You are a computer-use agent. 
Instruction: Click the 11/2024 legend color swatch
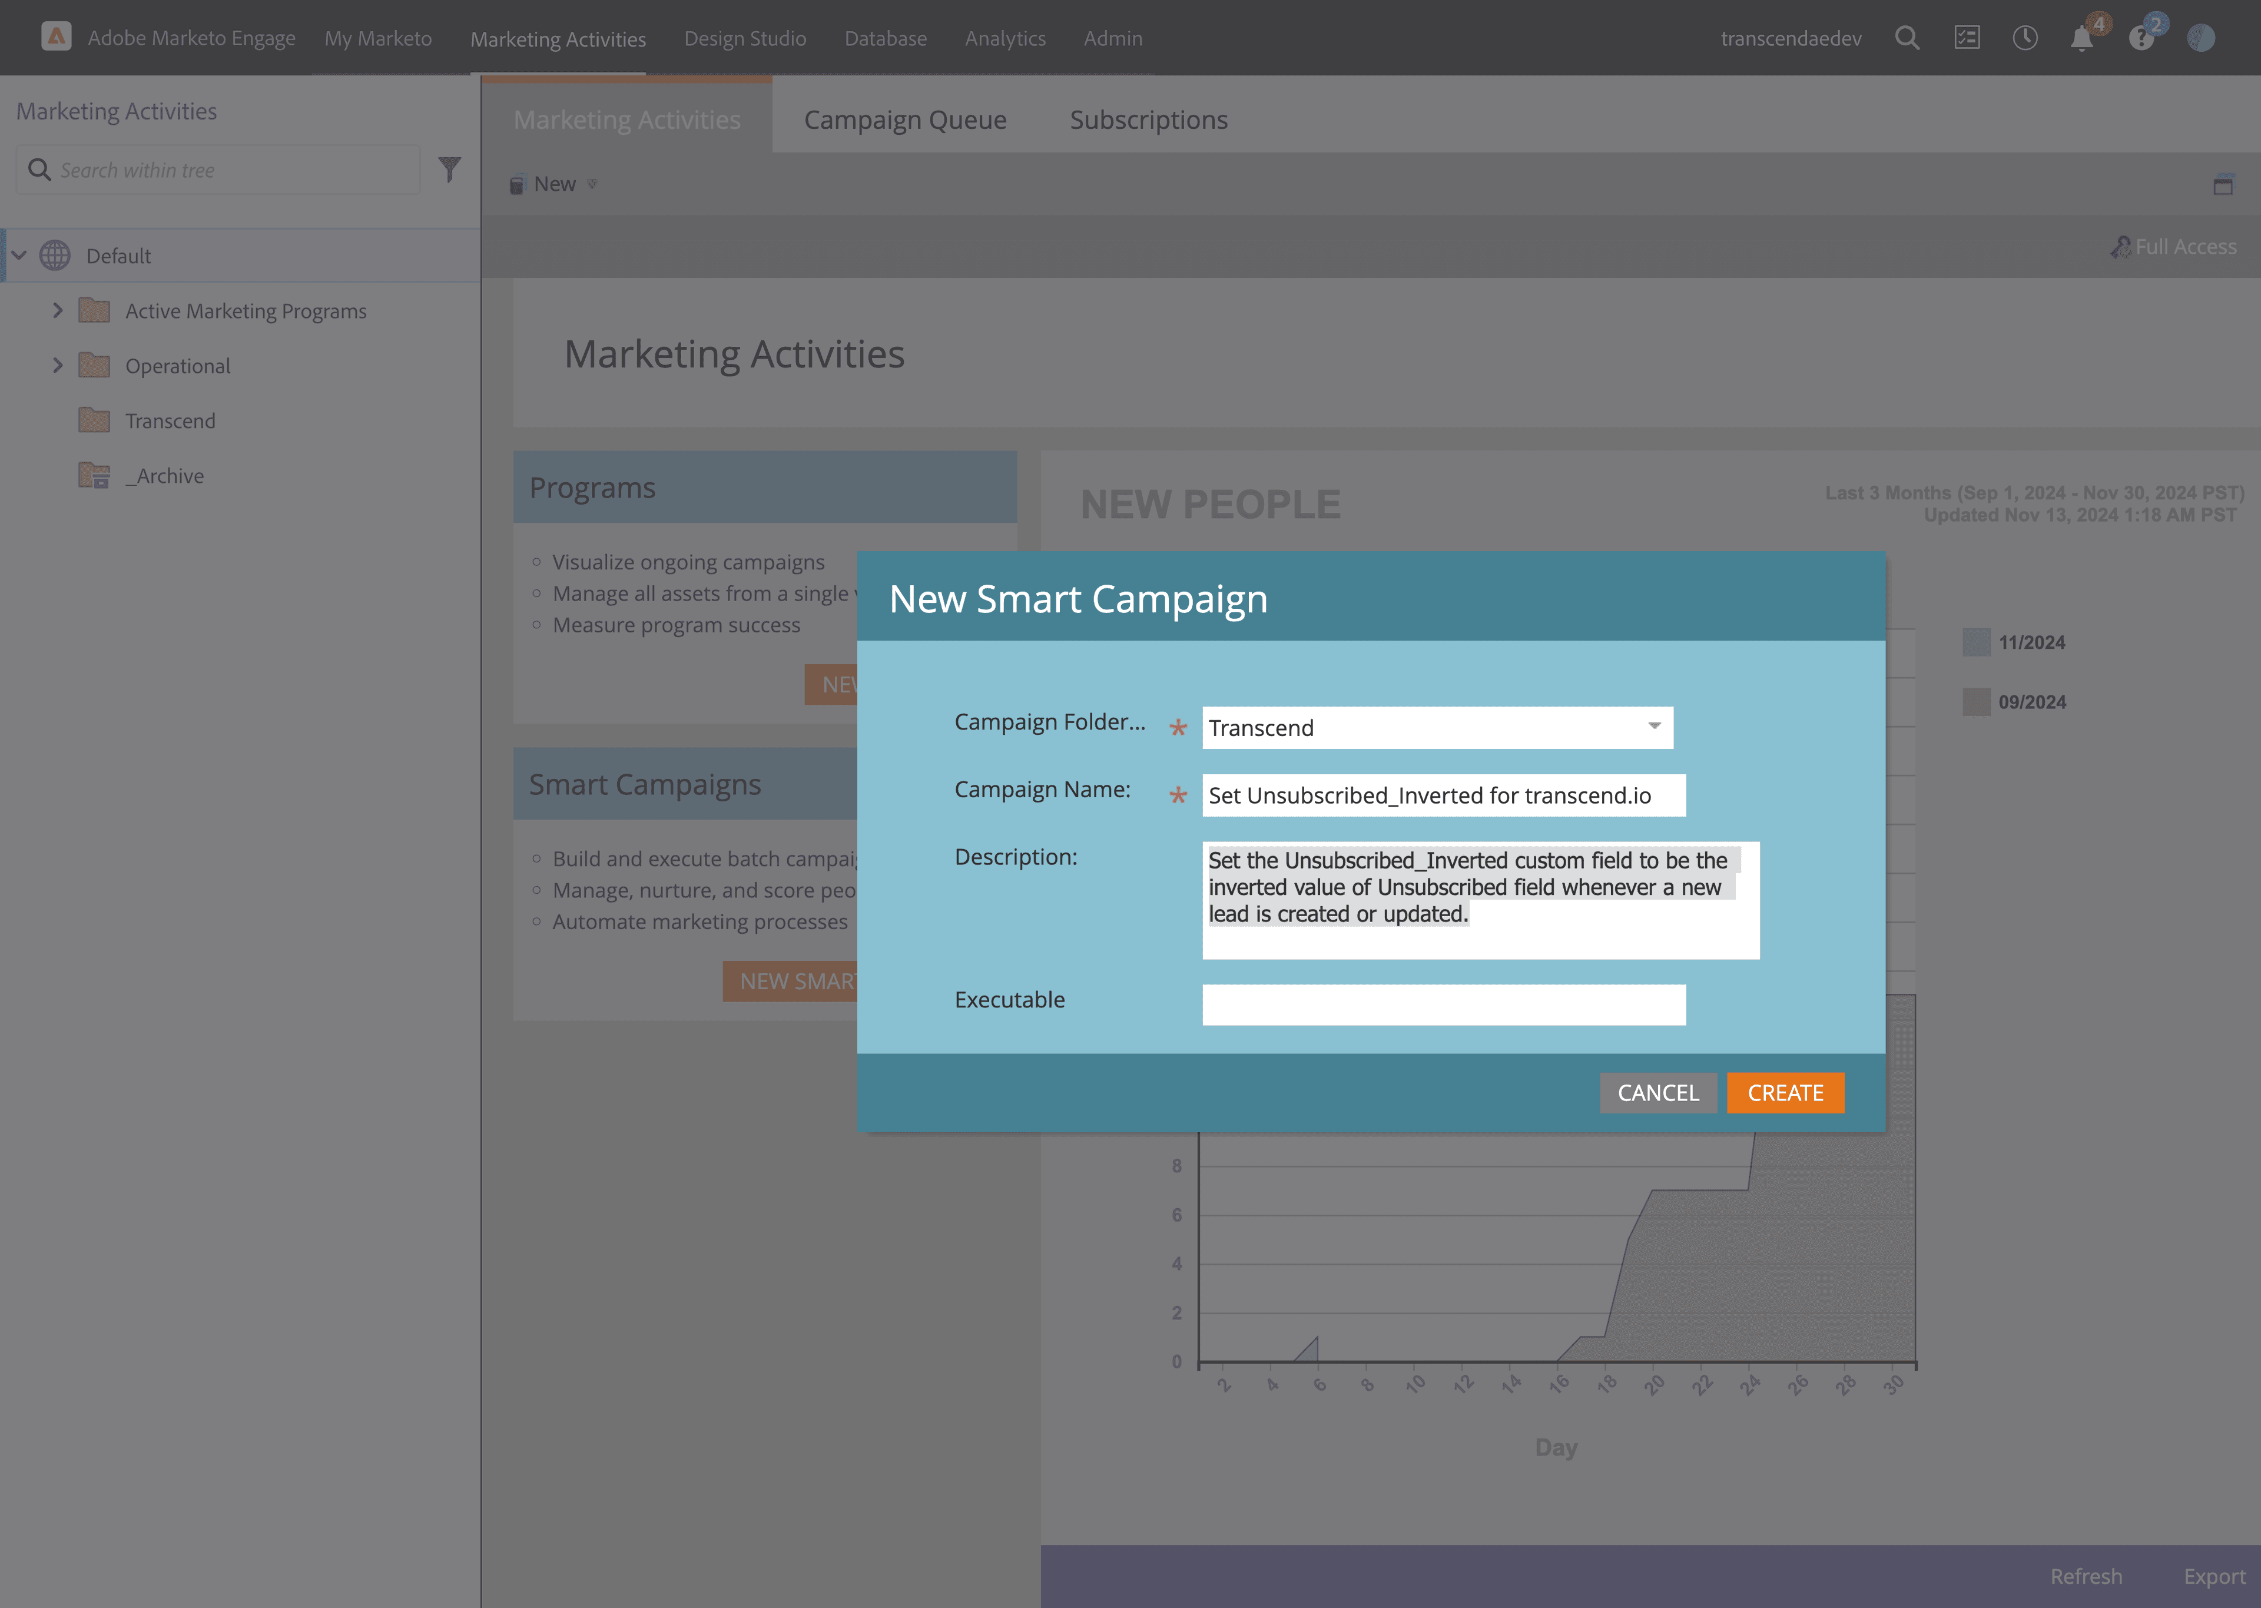pos(1976,642)
